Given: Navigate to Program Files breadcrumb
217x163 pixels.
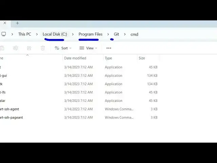Looking at the screenshot, I should [91, 34].
